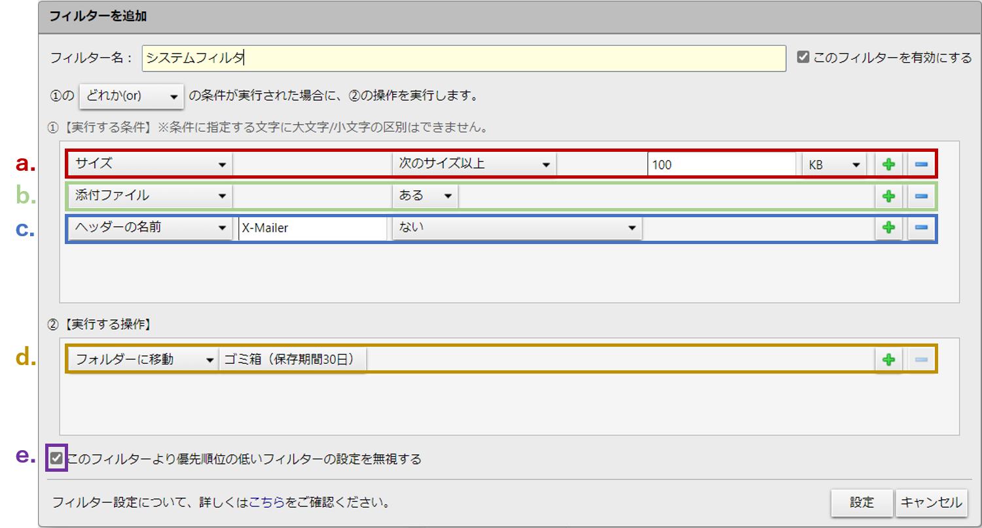The height and width of the screenshot is (528, 982).
Task: Remove the 添付ファイル condition row
Action: tap(920, 196)
